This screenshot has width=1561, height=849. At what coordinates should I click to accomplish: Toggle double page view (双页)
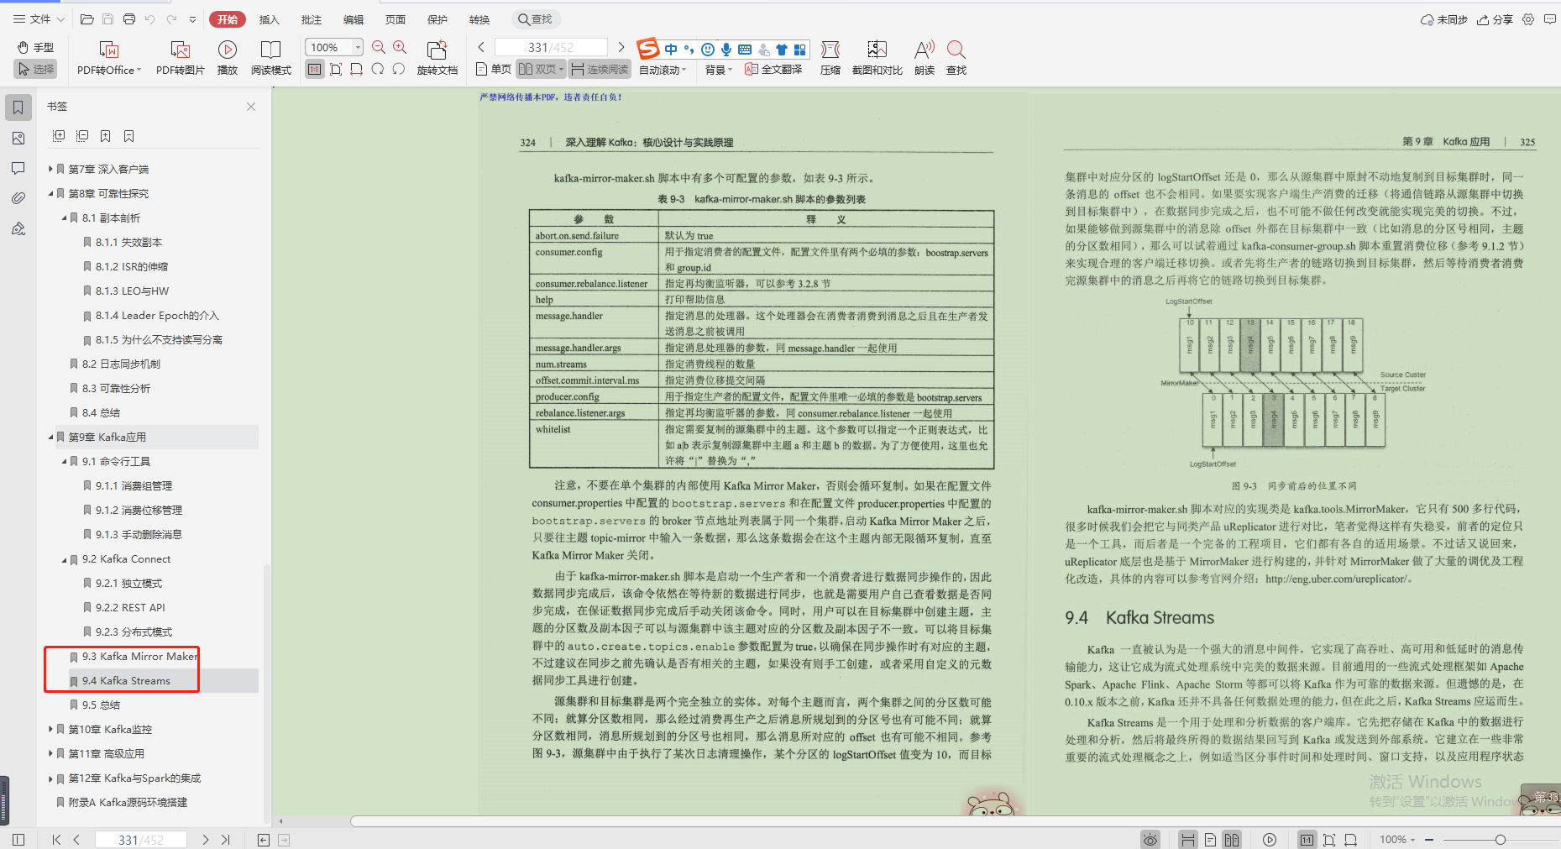pos(541,69)
